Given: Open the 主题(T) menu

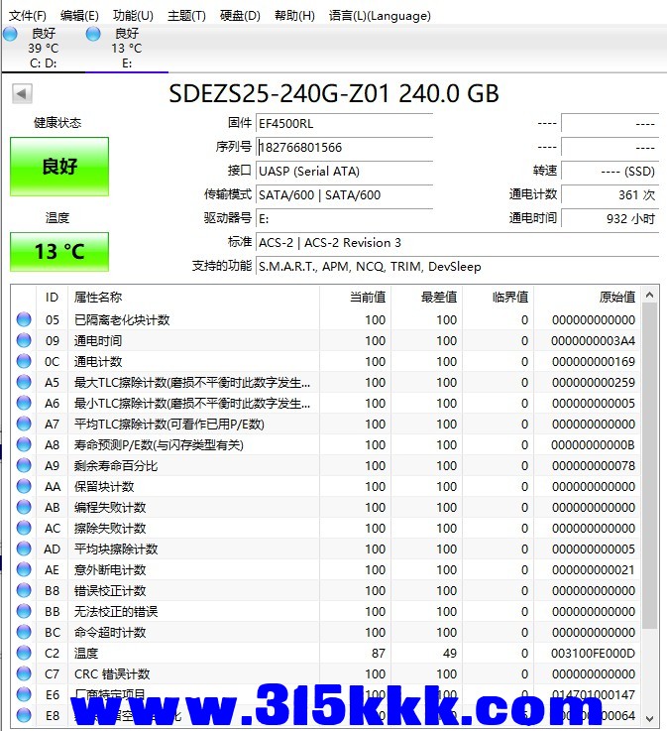Looking at the screenshot, I should point(186,16).
